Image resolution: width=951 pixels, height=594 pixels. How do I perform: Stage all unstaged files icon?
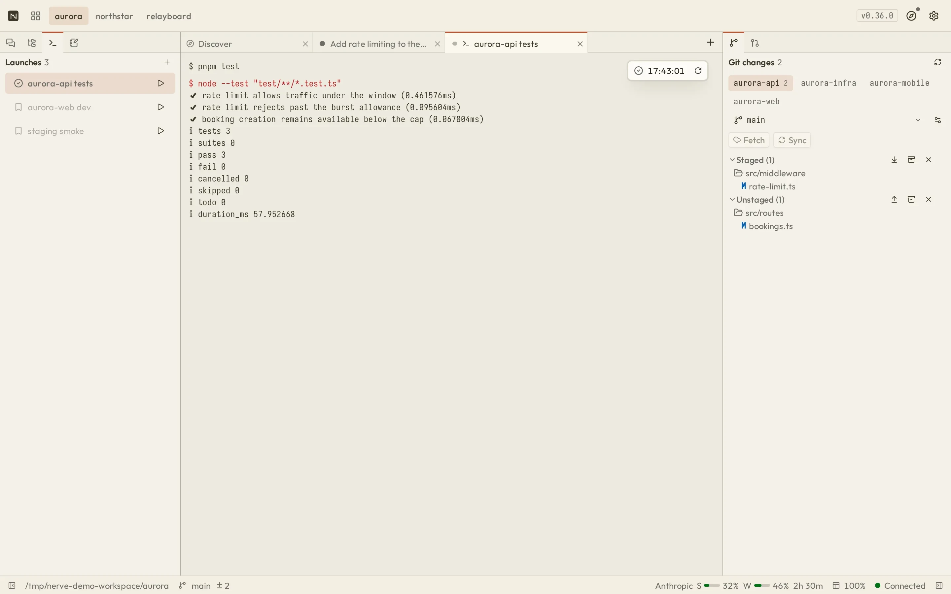pos(895,200)
